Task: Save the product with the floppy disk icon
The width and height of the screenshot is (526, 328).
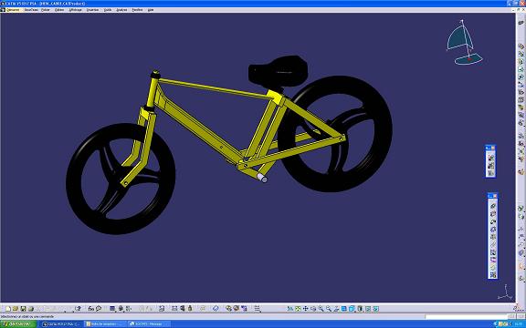Action: 23,309
